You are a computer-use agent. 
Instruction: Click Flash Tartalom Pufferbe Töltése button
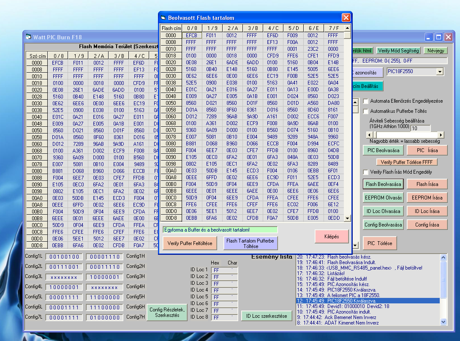tap(250, 243)
